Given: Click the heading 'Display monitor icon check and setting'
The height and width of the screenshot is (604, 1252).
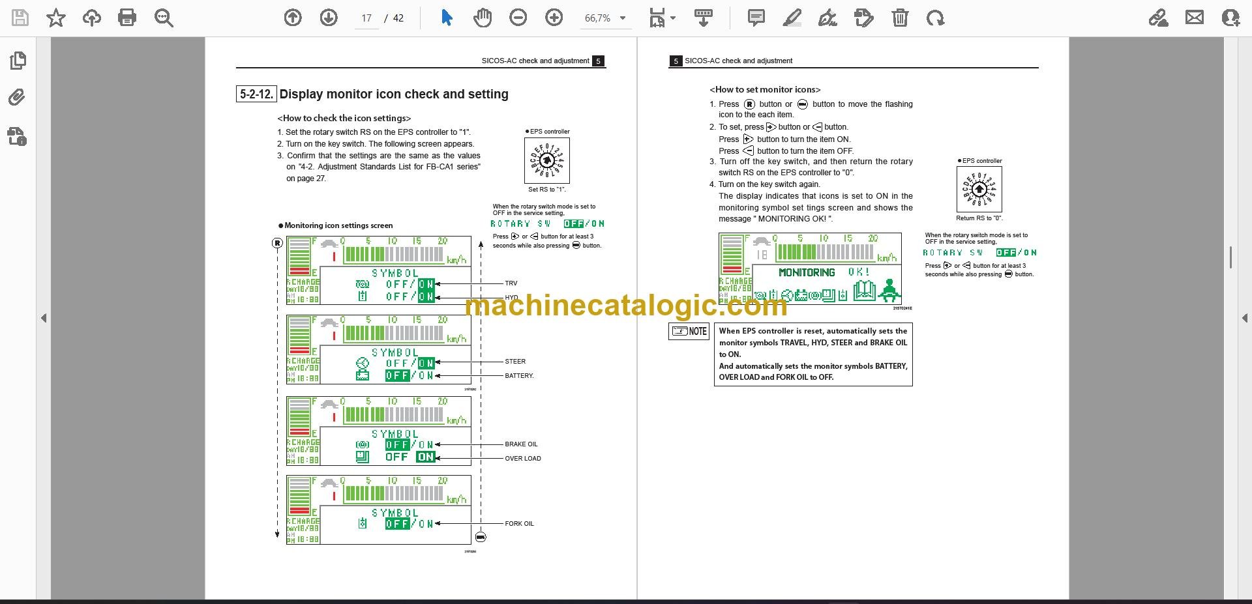Looking at the screenshot, I should pyautogui.click(x=394, y=94).
